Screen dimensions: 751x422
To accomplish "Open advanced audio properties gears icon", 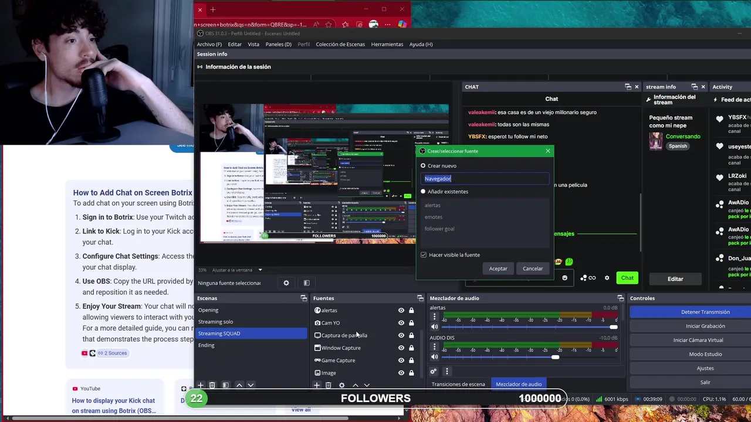I will click(x=434, y=371).
